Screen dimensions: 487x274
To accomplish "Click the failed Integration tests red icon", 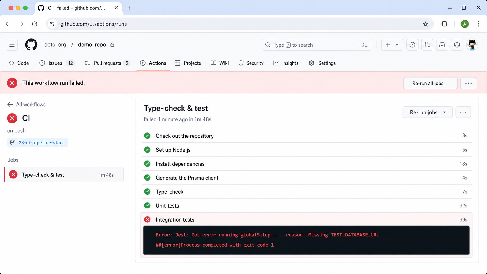I will [147, 220].
